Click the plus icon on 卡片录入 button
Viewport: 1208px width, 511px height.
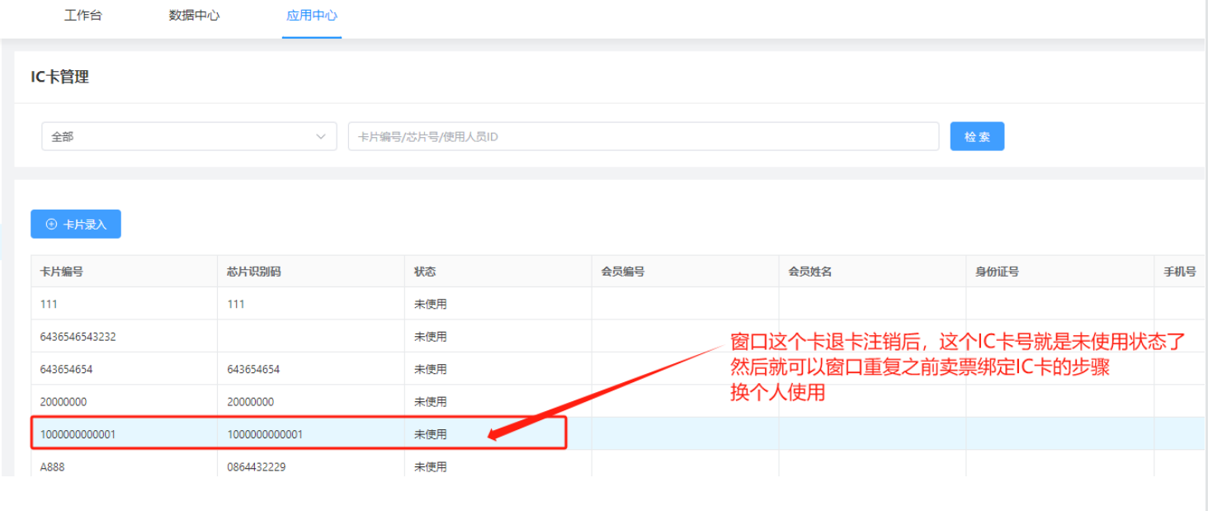(x=51, y=225)
